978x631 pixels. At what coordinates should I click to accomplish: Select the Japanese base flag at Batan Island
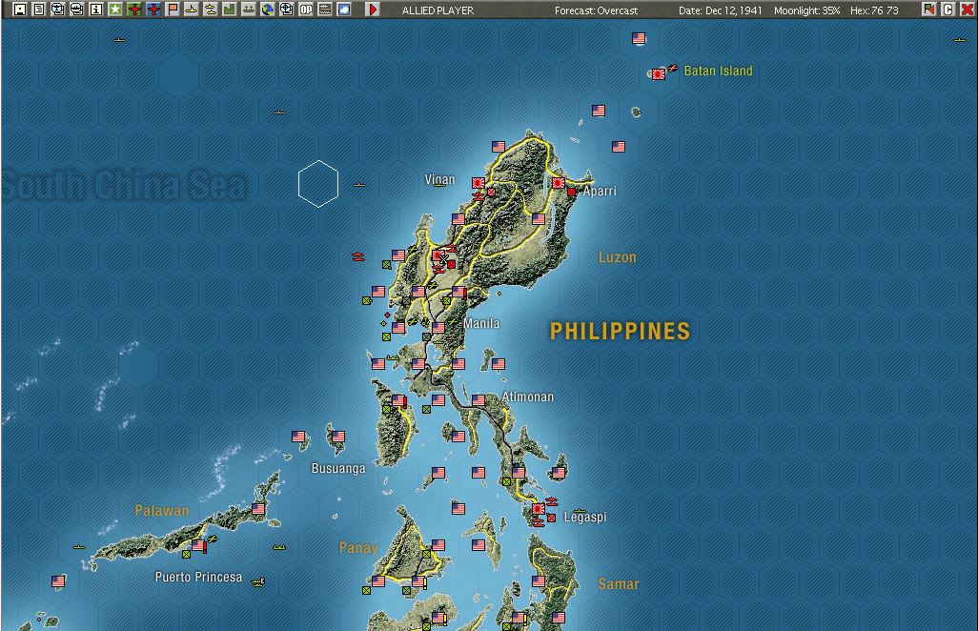[658, 74]
